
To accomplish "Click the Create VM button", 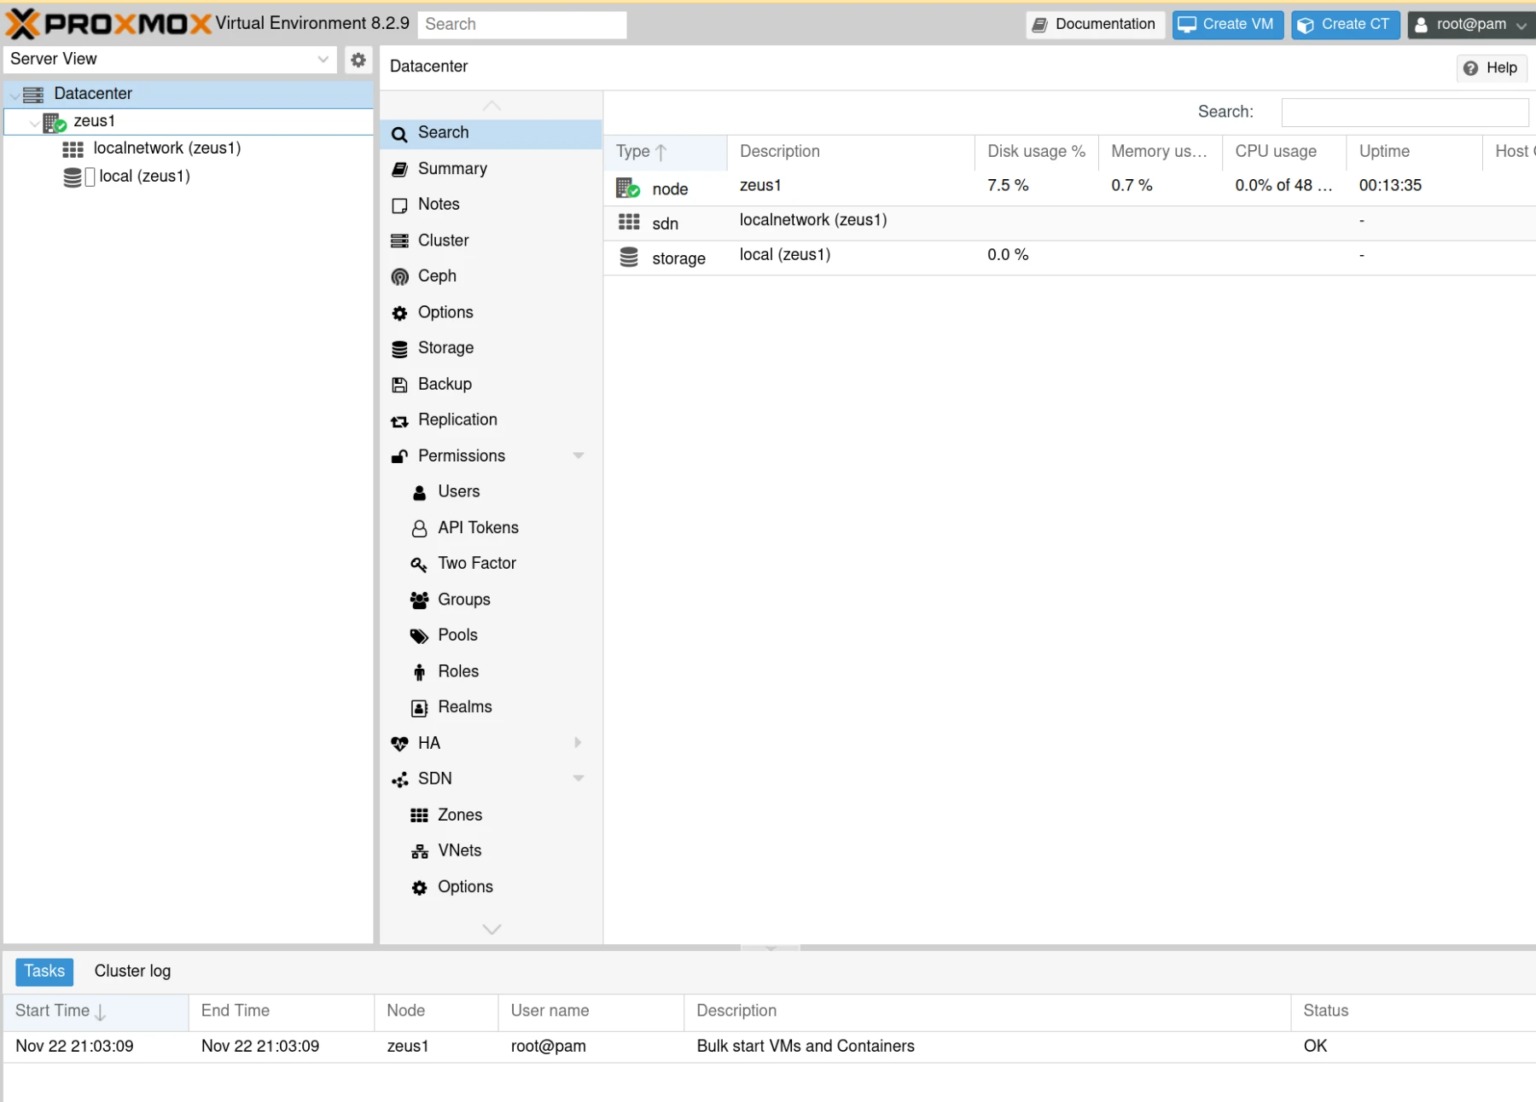I will 1227,25.
